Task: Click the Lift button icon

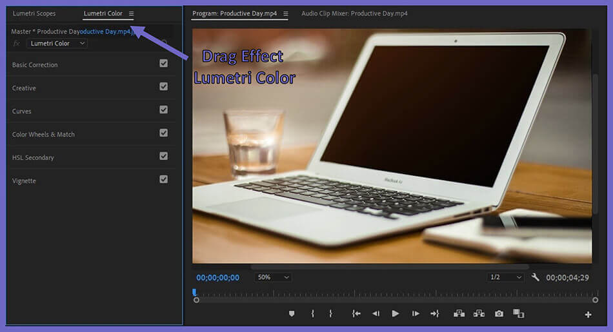Action: point(459,314)
